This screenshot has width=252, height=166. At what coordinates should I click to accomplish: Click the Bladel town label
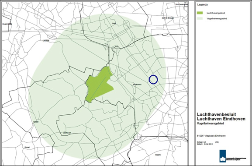point(27,147)
